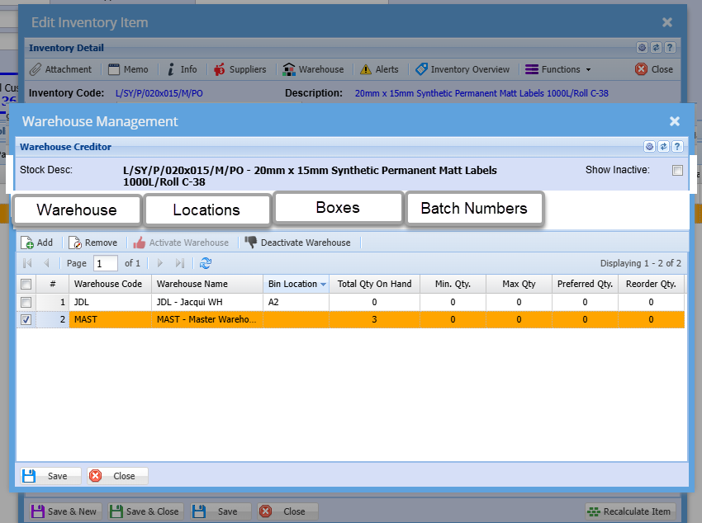Open Suppliers from inventory toolbar
Screen dimensions: 702x523
pyautogui.click(x=220, y=69)
